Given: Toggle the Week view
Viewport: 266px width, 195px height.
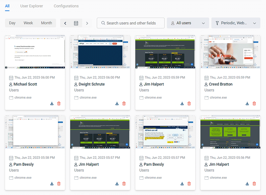Looking at the screenshot, I should point(28,23).
